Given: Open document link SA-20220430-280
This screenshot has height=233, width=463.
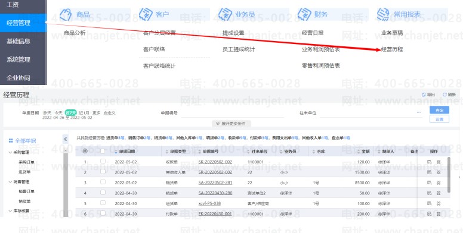Looking at the screenshot, I should [215, 193].
